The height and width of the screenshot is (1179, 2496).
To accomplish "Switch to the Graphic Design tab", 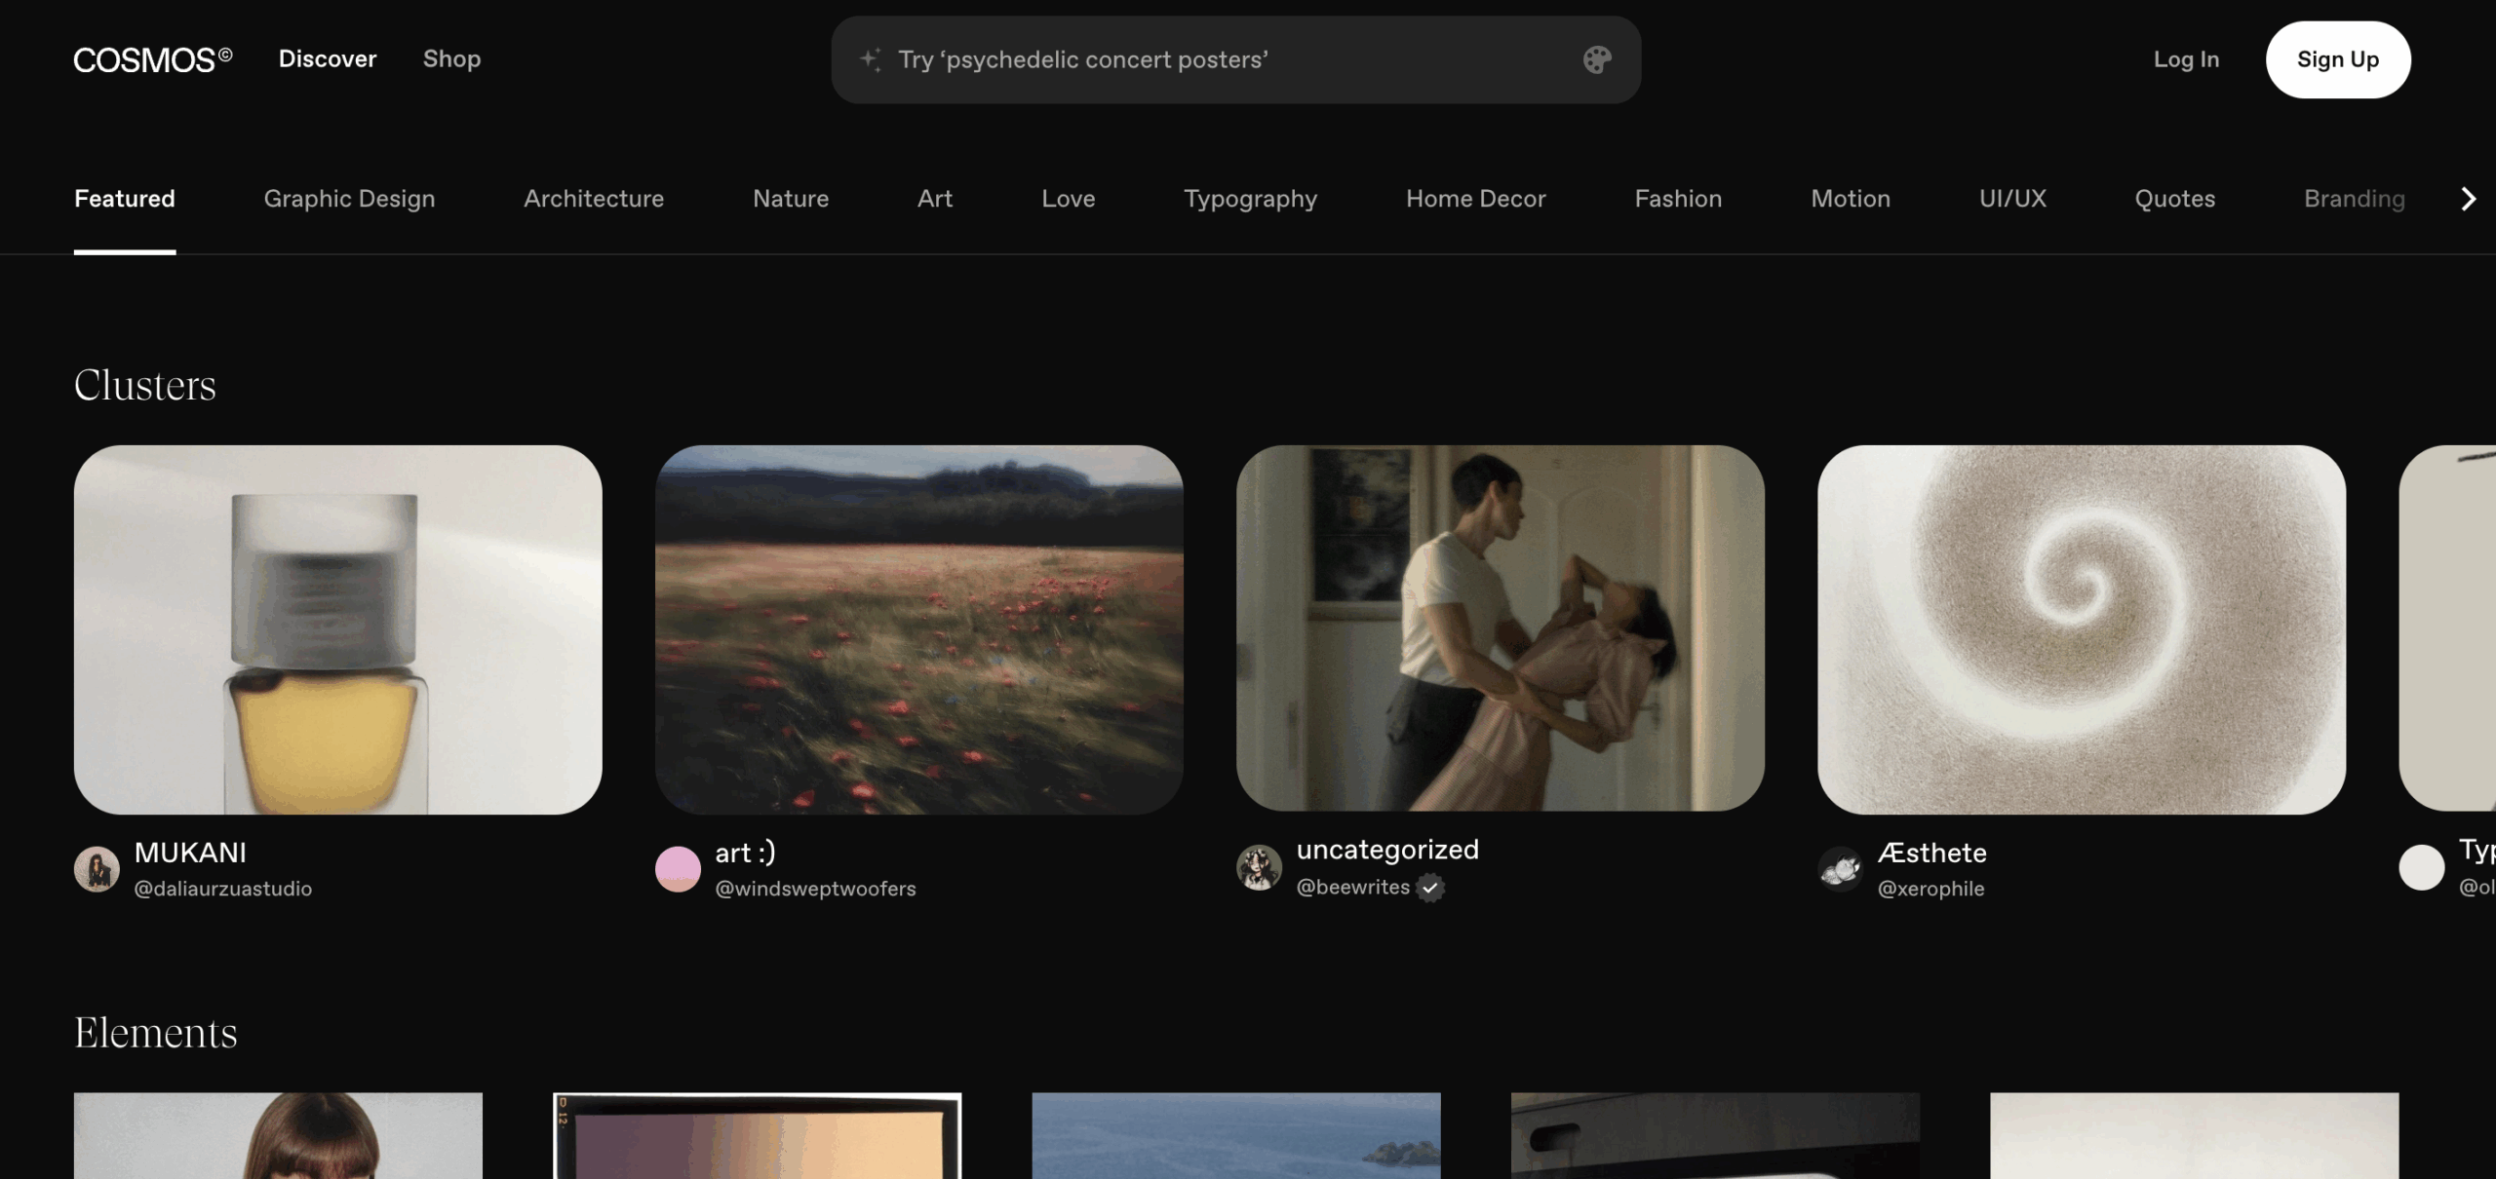I will pos(349,199).
